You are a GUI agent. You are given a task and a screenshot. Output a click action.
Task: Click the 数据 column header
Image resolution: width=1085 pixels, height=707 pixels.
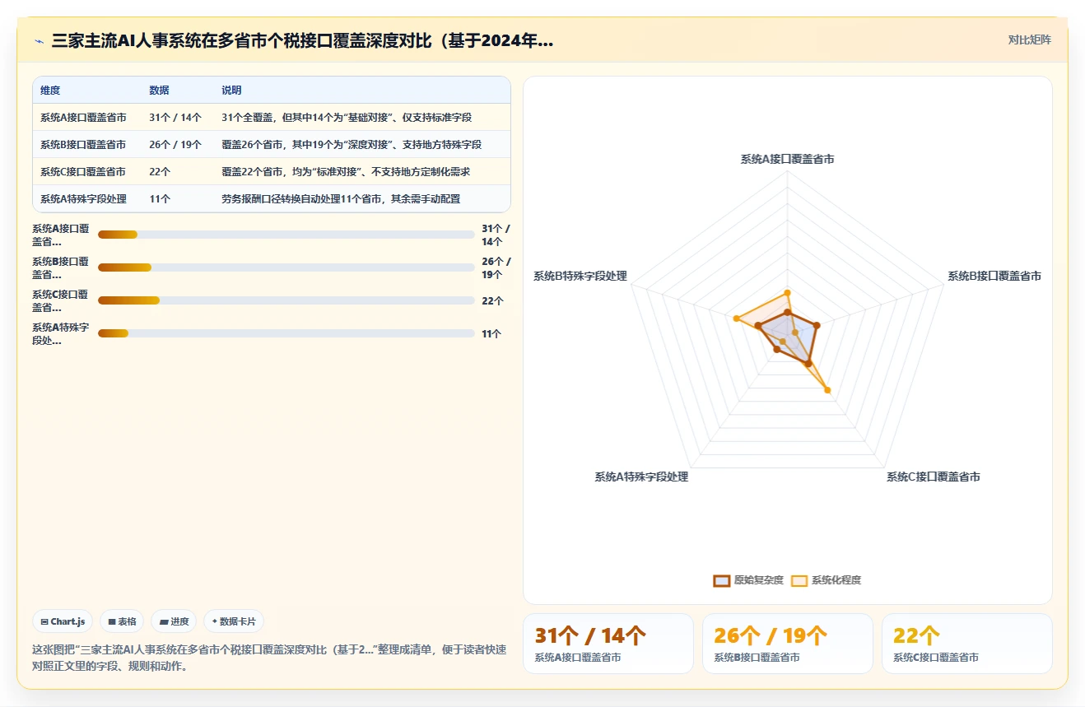(x=159, y=91)
